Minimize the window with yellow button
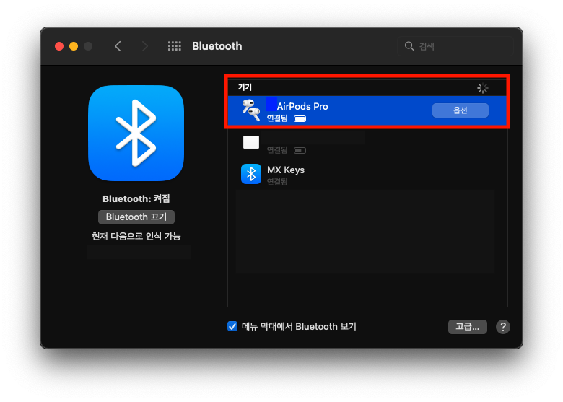The image size is (563, 402). point(74,46)
